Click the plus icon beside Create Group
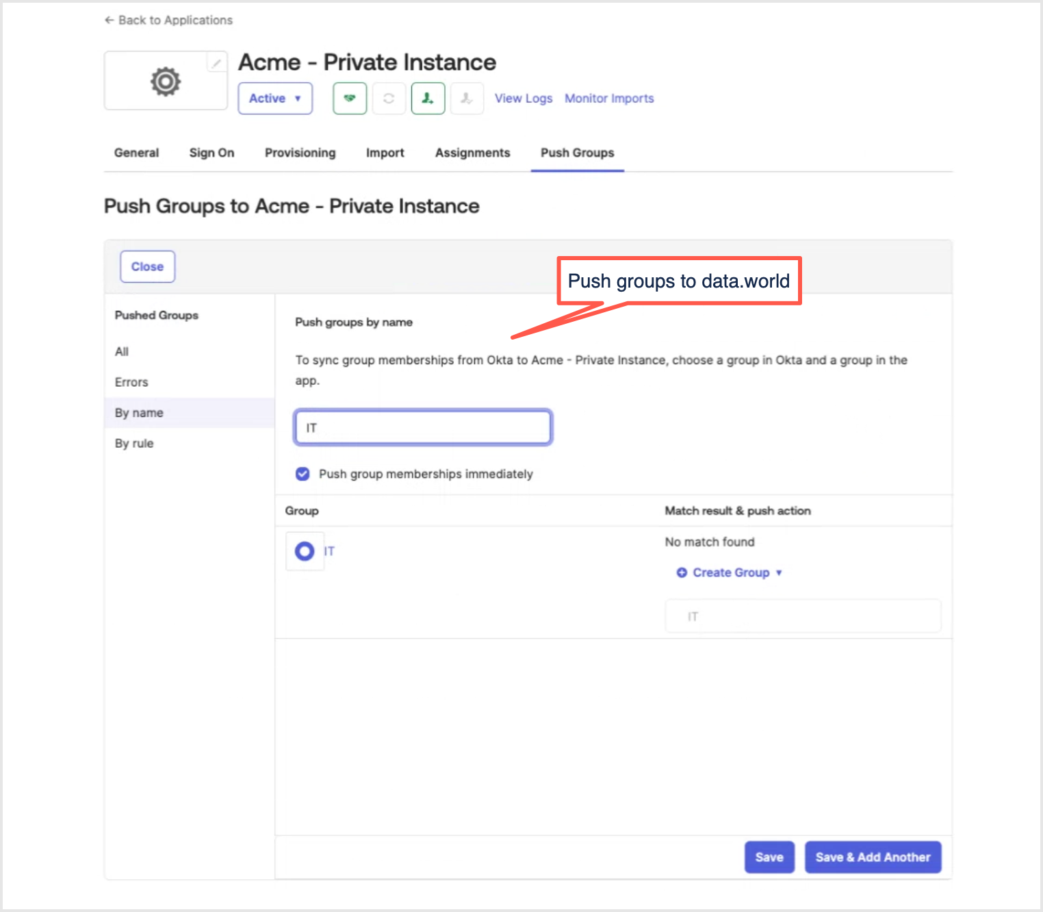 (x=682, y=572)
